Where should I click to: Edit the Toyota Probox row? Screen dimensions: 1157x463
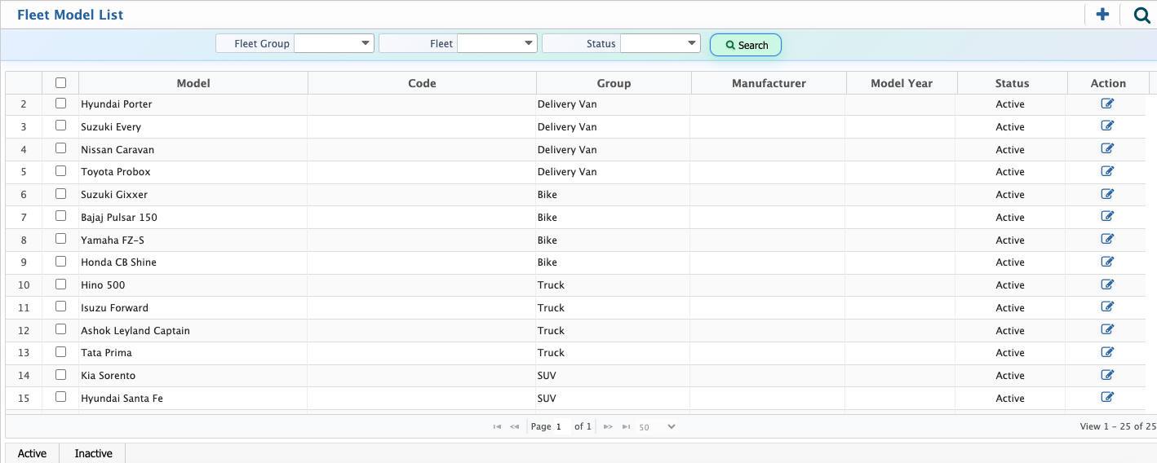tap(1107, 171)
